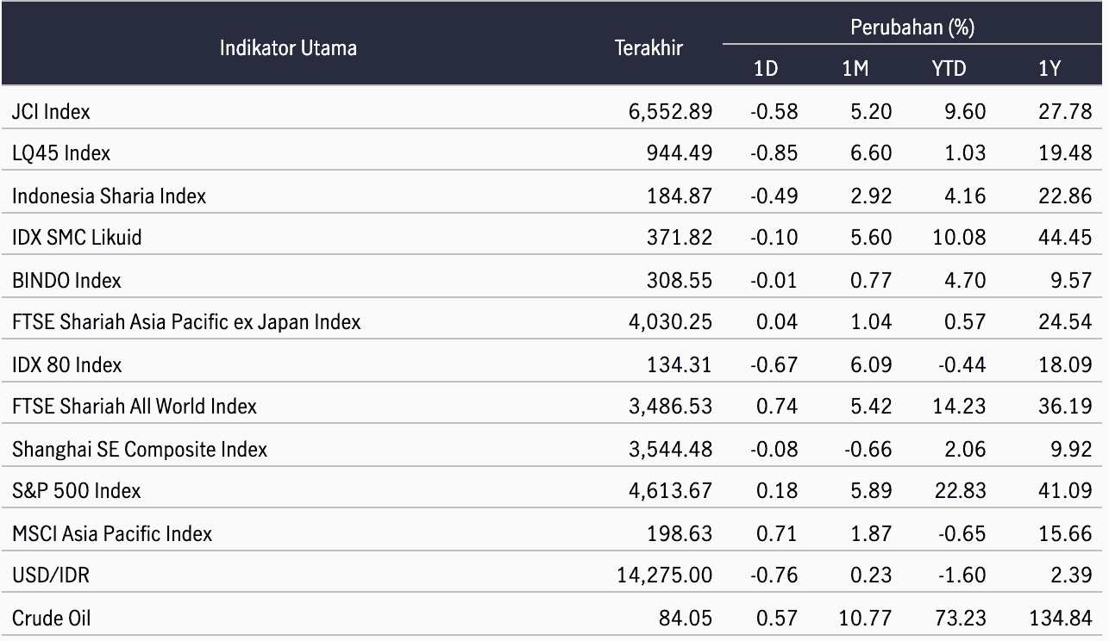The width and height of the screenshot is (1109, 641).
Task: Click S&P 500 1Y change 41.09
Action: click(x=1066, y=490)
